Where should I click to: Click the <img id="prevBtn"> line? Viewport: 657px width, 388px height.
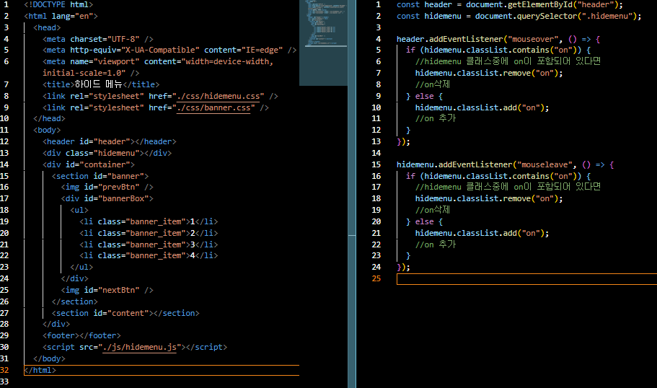(107, 187)
